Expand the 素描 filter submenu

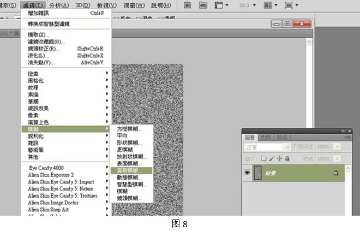click(66, 94)
